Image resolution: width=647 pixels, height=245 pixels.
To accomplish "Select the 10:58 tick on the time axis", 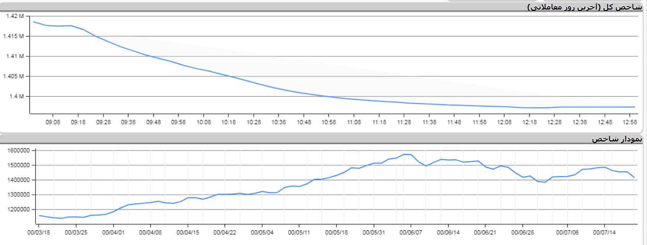I will tap(328, 122).
